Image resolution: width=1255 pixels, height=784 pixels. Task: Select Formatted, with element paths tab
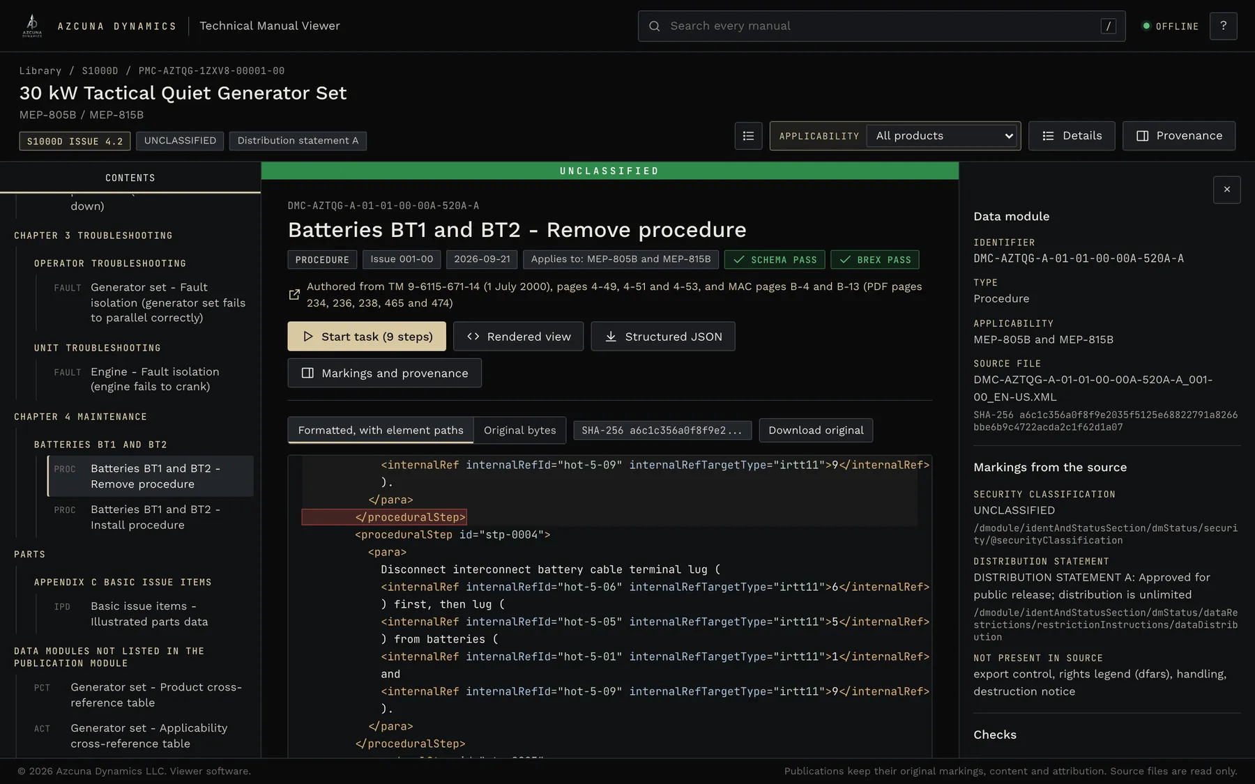[381, 430]
